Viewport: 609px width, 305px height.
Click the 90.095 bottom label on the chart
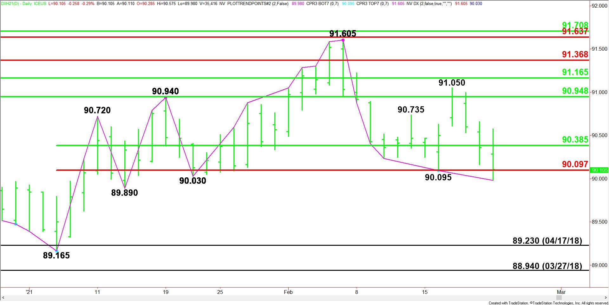tap(438, 177)
